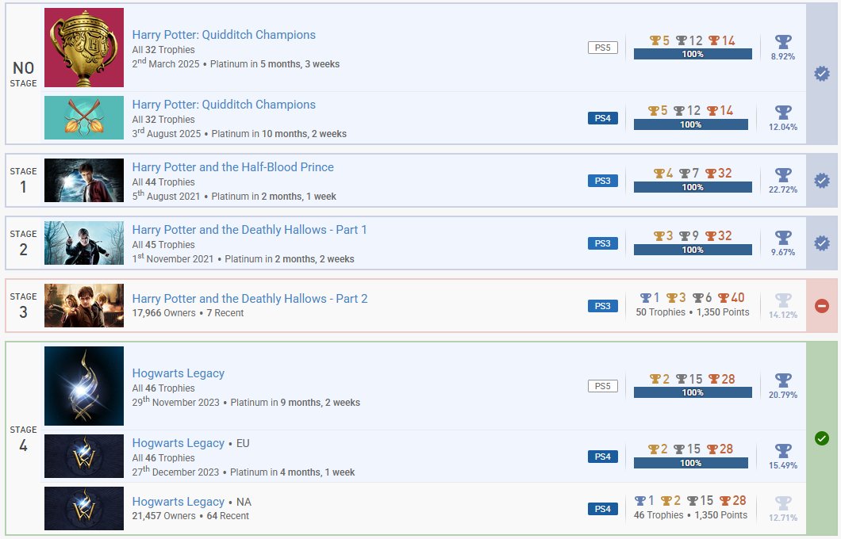841x539 pixels.
Task: Click the Half-Blood Prince game thumbnail
Action: click(x=84, y=181)
